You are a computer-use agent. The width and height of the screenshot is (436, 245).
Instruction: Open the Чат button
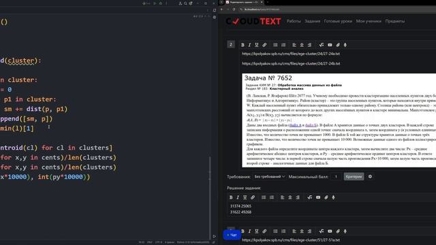pos(232,235)
